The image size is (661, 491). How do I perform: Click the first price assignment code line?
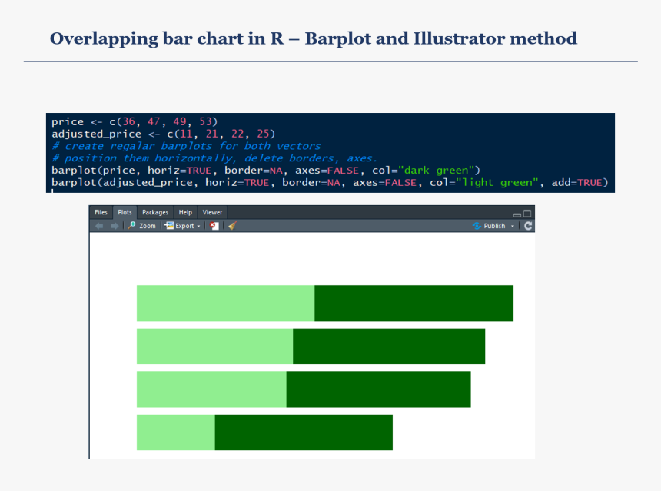(135, 122)
